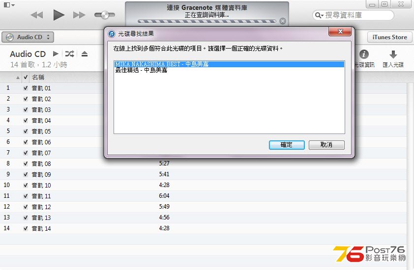Open the search magnifier options dropdown
The height and width of the screenshot is (270, 414).
coord(319,15)
